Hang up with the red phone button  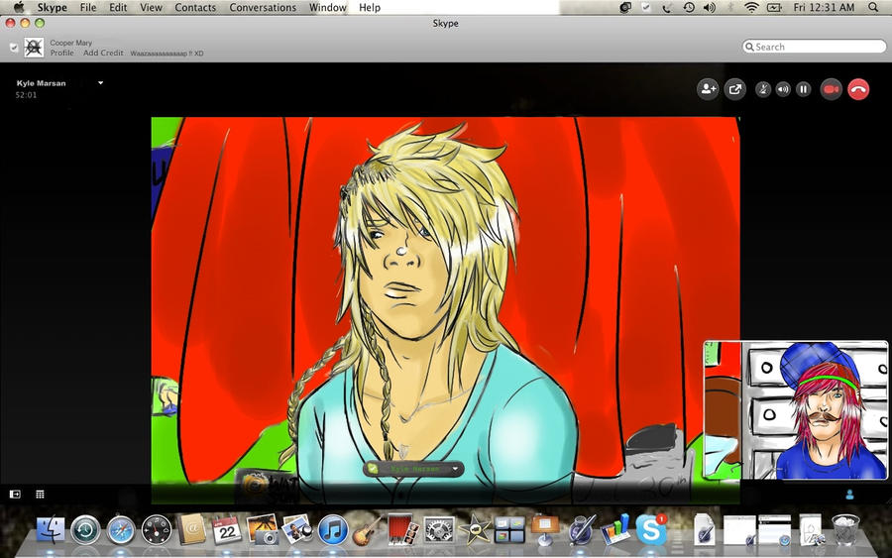click(858, 89)
